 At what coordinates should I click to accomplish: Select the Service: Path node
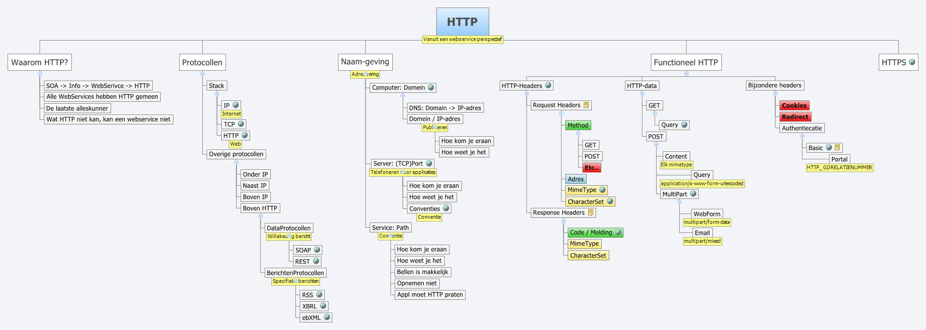click(x=390, y=227)
